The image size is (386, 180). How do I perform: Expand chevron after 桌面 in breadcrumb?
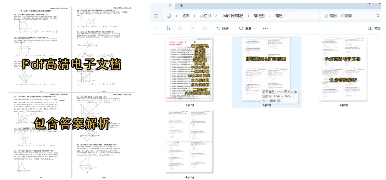[x=194, y=16]
